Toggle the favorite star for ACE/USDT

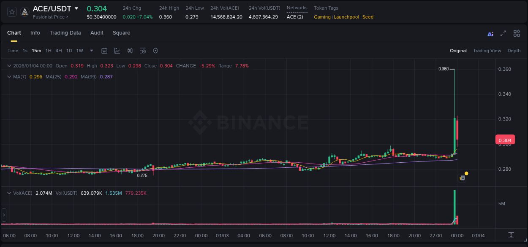tap(11, 11)
